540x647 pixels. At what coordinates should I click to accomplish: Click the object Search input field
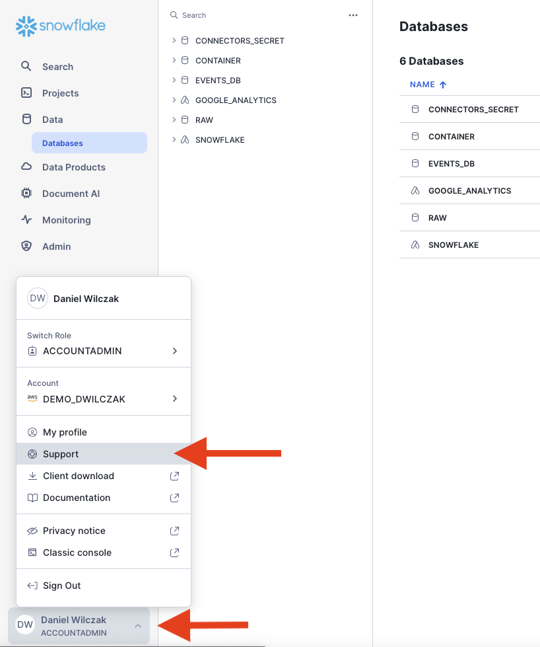pyautogui.click(x=257, y=15)
